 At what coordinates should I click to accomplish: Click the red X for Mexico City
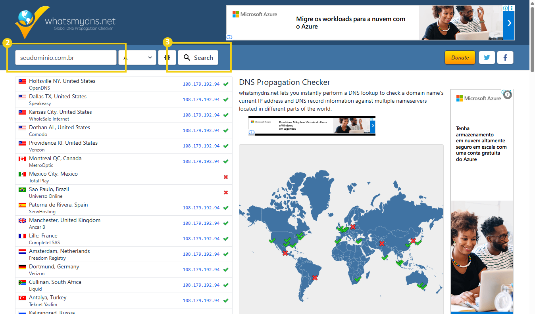tap(226, 177)
